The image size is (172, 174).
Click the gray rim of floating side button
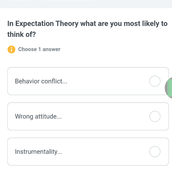coord(166,88)
